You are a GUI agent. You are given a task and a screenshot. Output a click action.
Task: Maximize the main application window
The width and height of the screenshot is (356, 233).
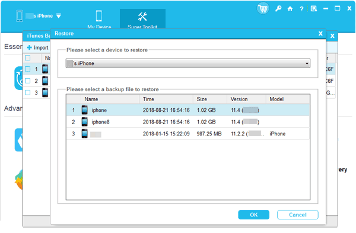tap(338, 9)
